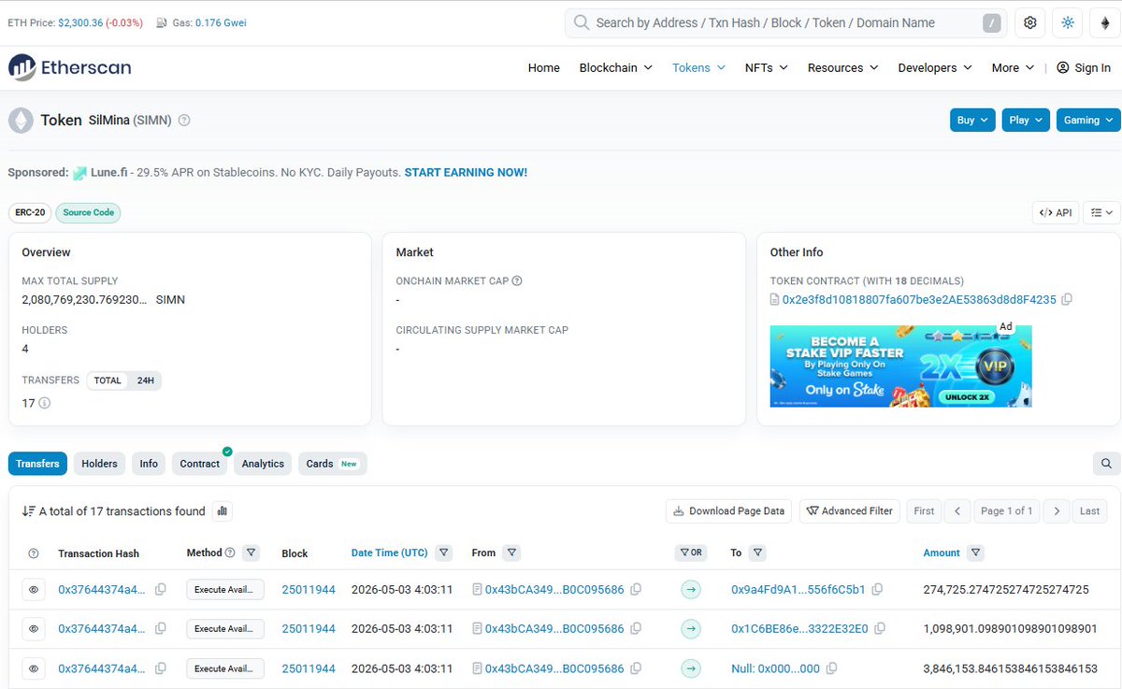Click the Method column help icon

coord(231,553)
